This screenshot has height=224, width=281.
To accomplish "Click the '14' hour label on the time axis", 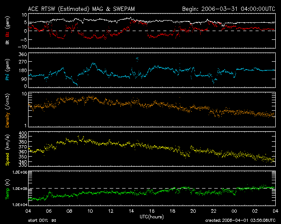I will pyautogui.click(x=131, y=211).
